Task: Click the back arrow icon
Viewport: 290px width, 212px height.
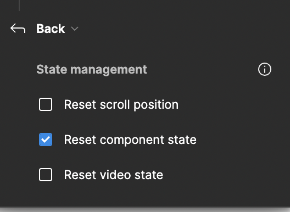Action: tap(18, 29)
